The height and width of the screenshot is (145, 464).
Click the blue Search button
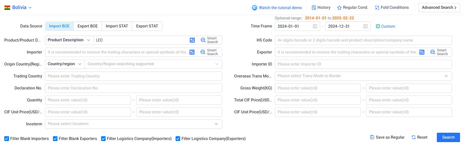(x=448, y=137)
